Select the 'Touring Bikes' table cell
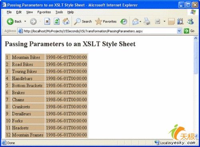200x147 pixels. pos(28,72)
